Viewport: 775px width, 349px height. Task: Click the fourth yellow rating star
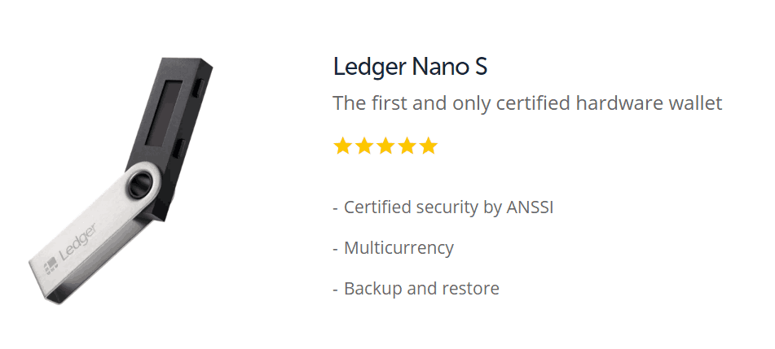(407, 146)
